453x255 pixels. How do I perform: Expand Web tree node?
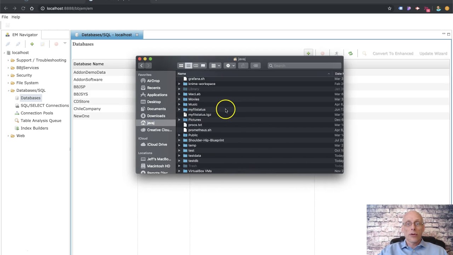coord(8,136)
